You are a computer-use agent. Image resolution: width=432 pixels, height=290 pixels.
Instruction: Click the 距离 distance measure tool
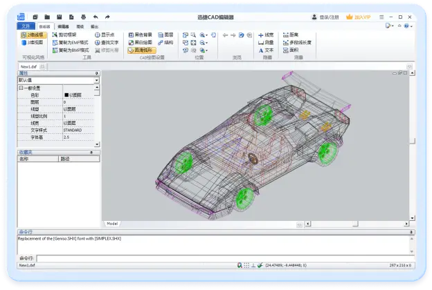(291, 35)
